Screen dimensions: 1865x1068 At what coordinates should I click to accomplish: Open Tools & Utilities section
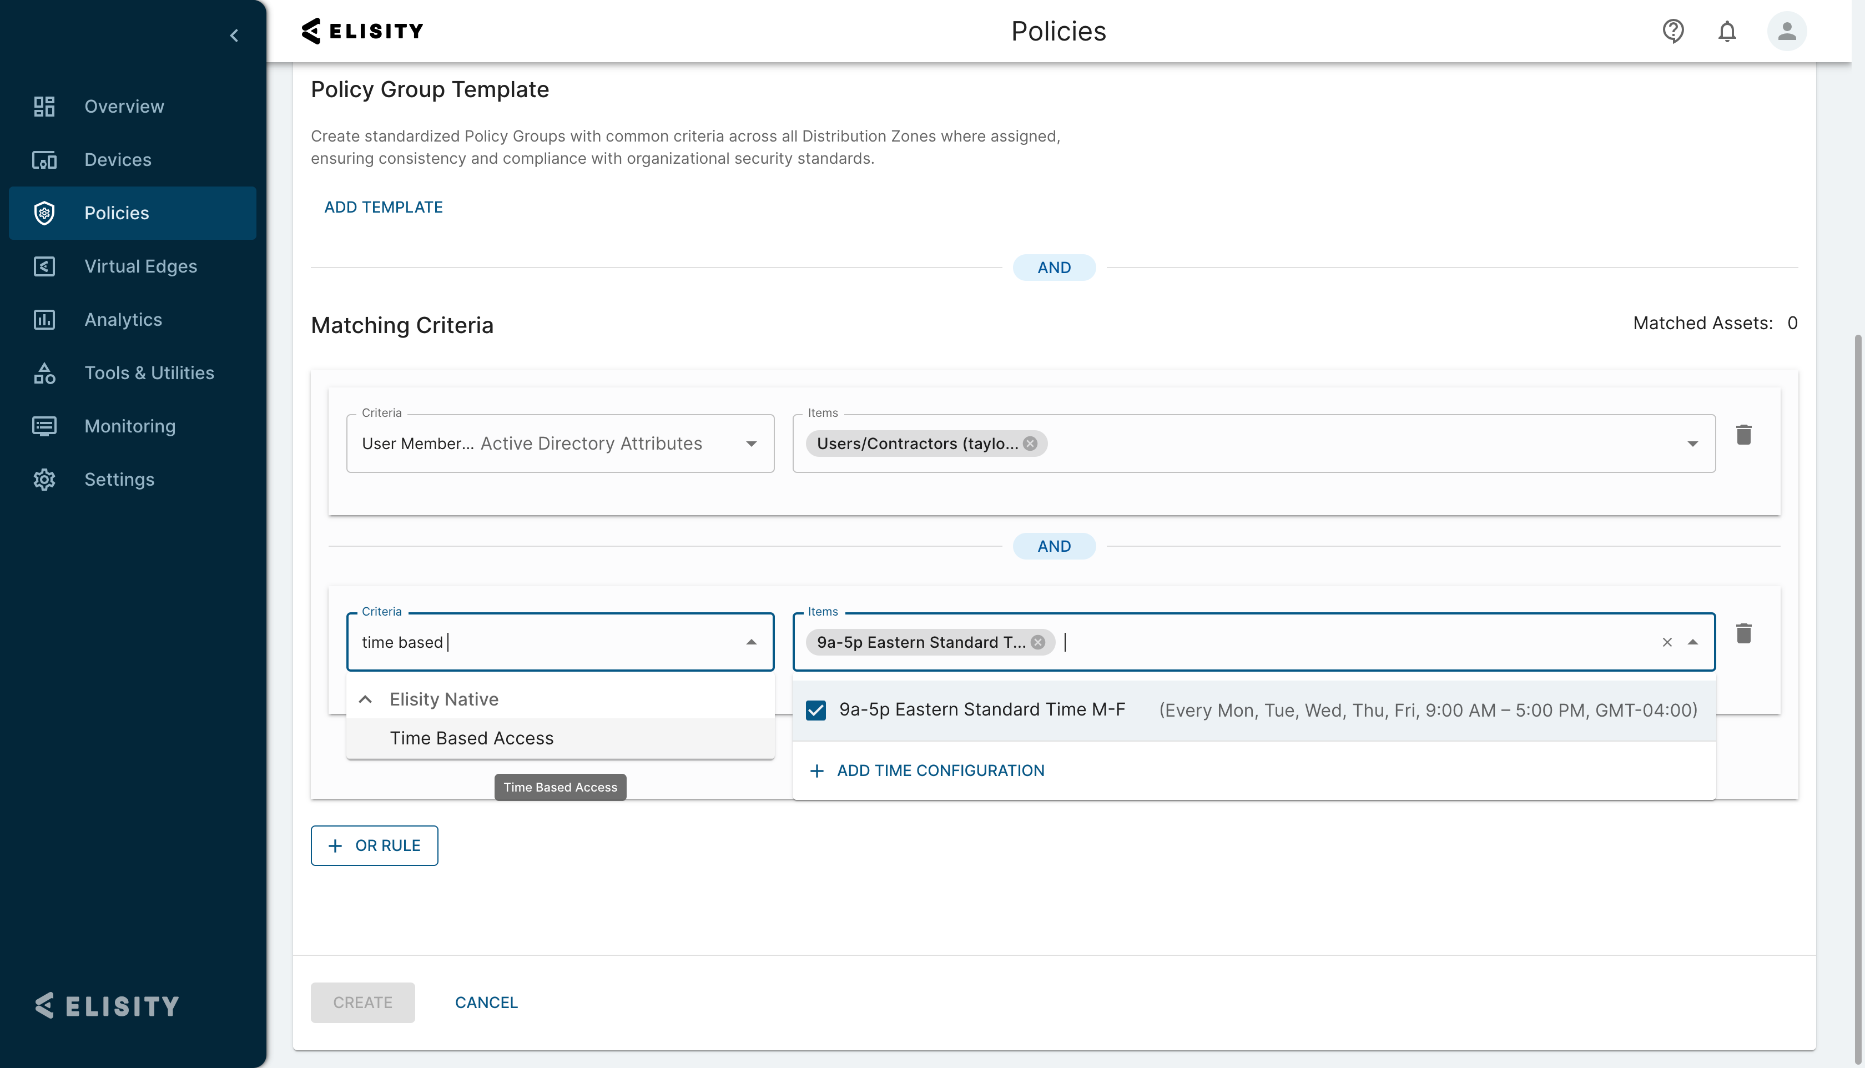[149, 372]
